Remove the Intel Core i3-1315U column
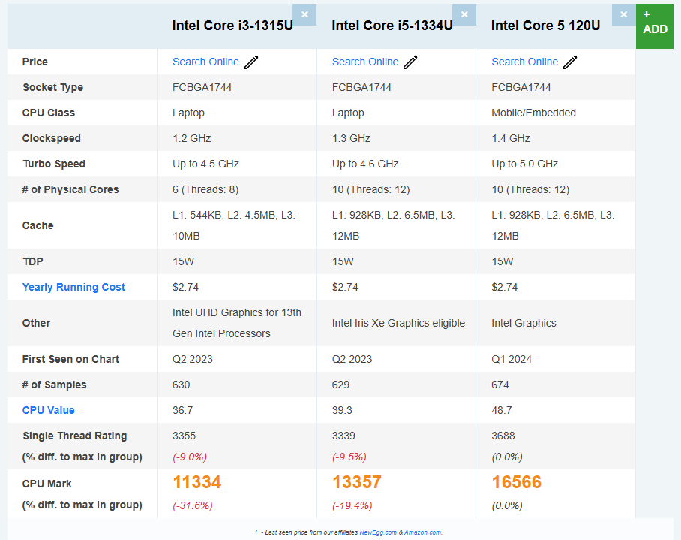Screen dimensions: 681x540 pos(304,14)
